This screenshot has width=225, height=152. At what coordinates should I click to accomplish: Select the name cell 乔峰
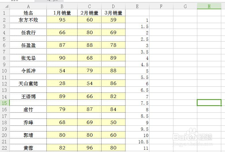pyautogui.click(x=28, y=122)
